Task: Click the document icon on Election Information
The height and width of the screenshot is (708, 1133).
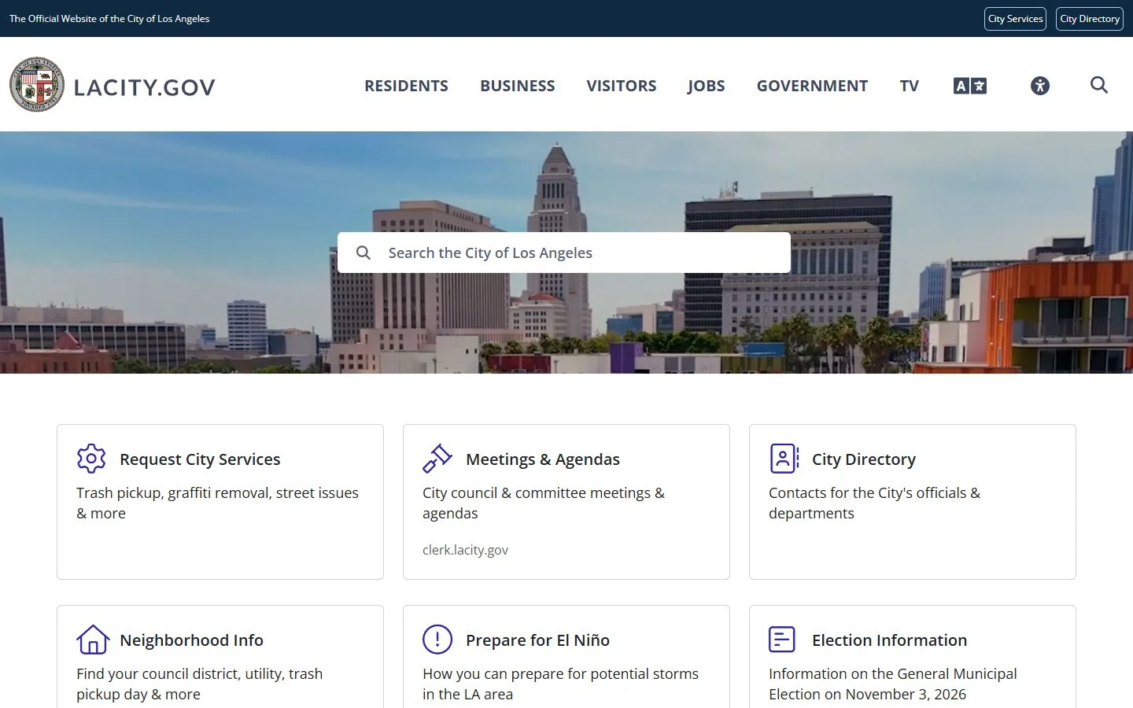Action: coord(782,640)
